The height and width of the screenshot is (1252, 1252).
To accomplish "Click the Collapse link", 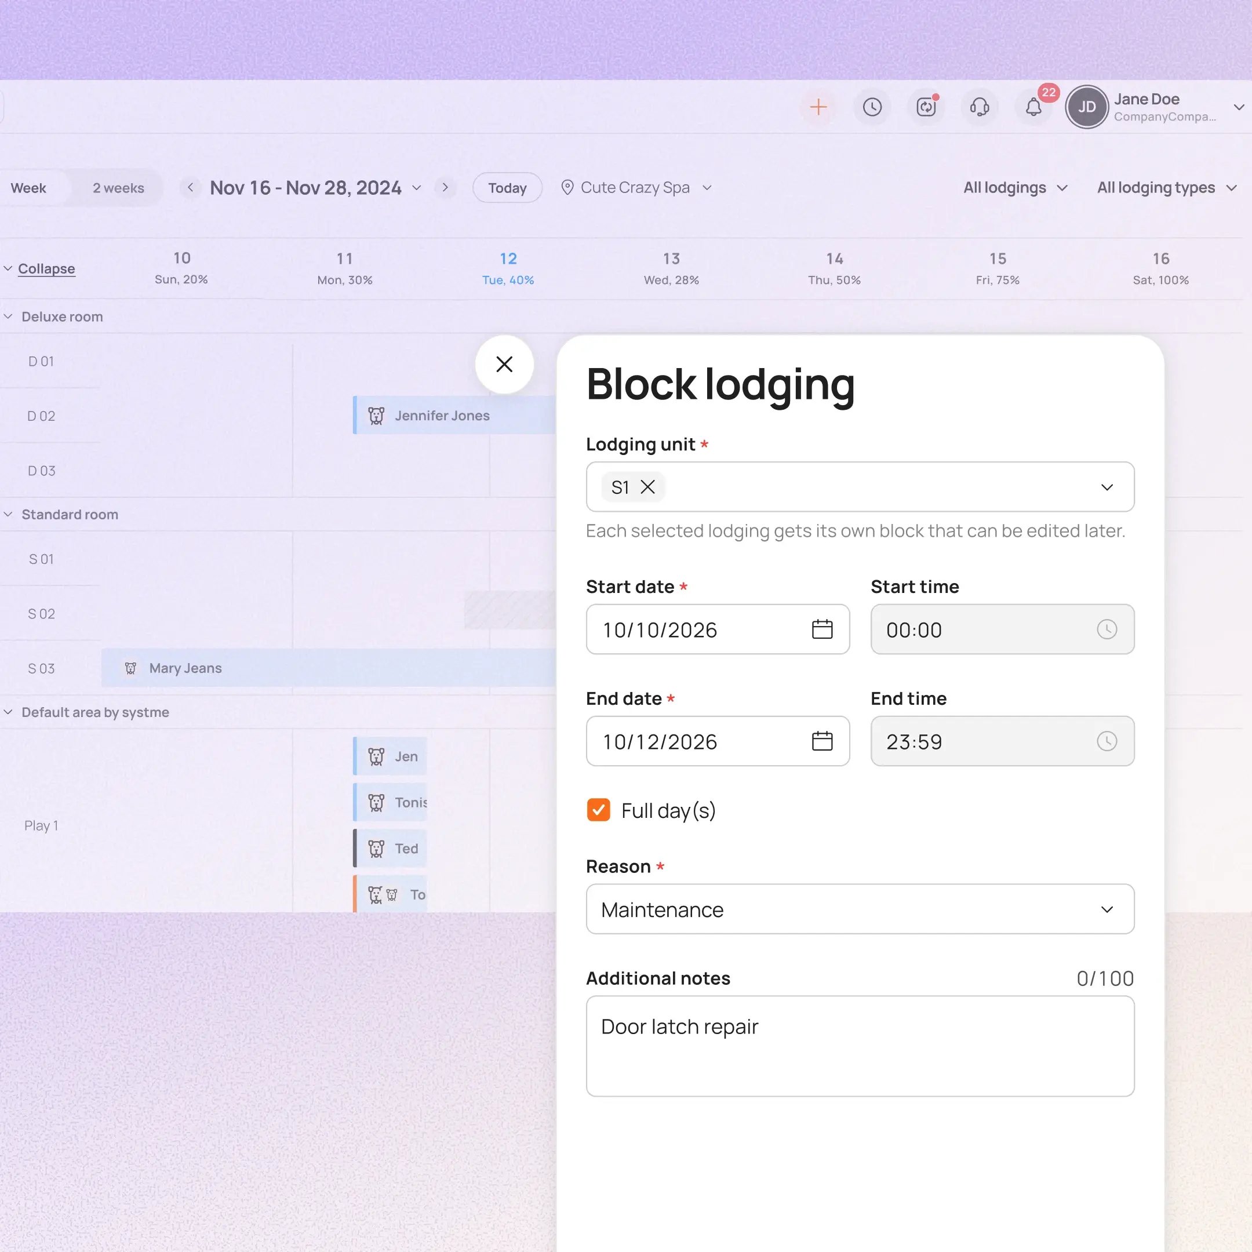I will coord(46,268).
